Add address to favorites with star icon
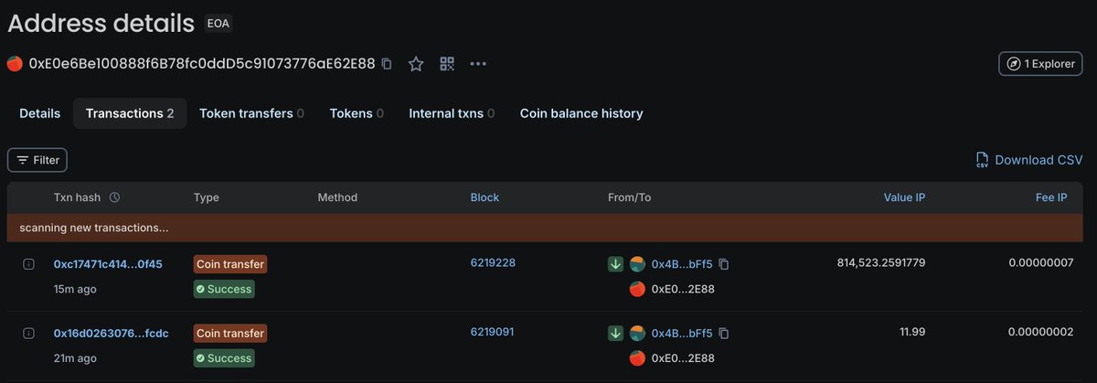1097x383 pixels. click(416, 64)
